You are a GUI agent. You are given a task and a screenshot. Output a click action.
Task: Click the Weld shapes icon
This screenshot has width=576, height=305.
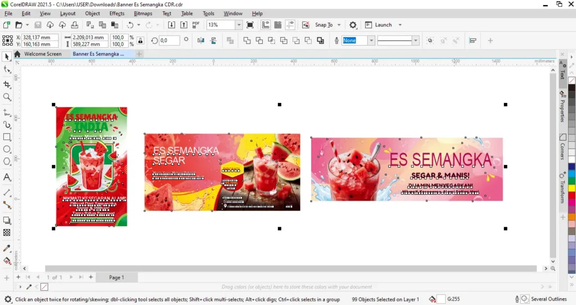point(247,41)
